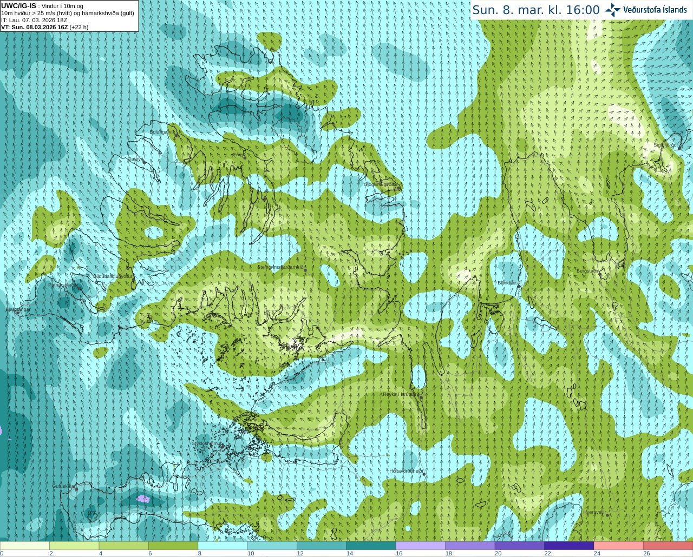Pick the 6–8 olive green legend swatch
The width and height of the screenshot is (693, 557).
173,546
